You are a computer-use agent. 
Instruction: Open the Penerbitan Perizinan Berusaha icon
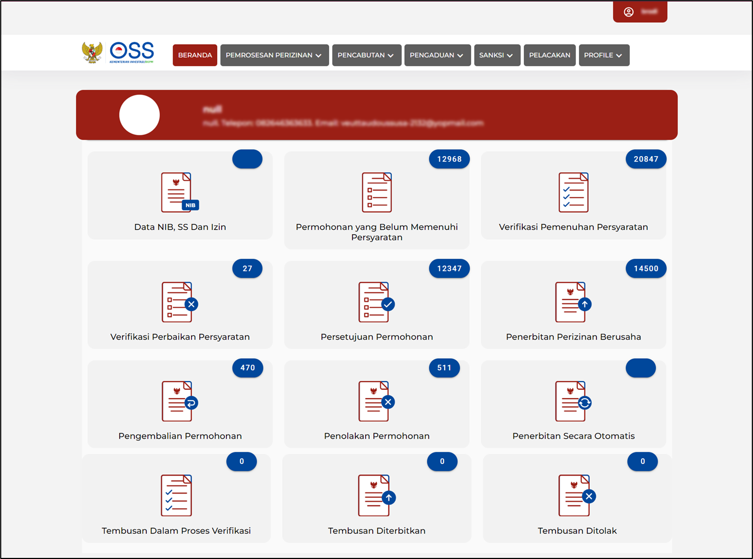573,302
